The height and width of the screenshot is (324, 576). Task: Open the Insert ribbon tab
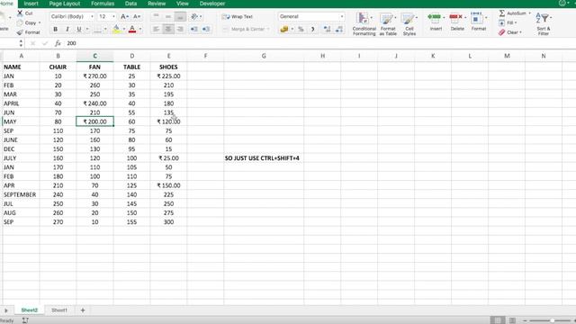[31, 4]
